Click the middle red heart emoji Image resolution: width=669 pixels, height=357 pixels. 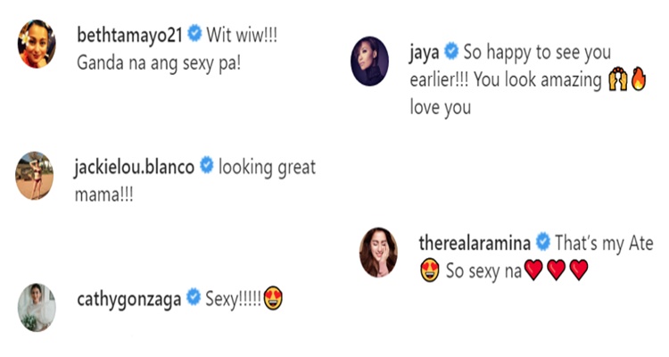pyautogui.click(x=556, y=271)
